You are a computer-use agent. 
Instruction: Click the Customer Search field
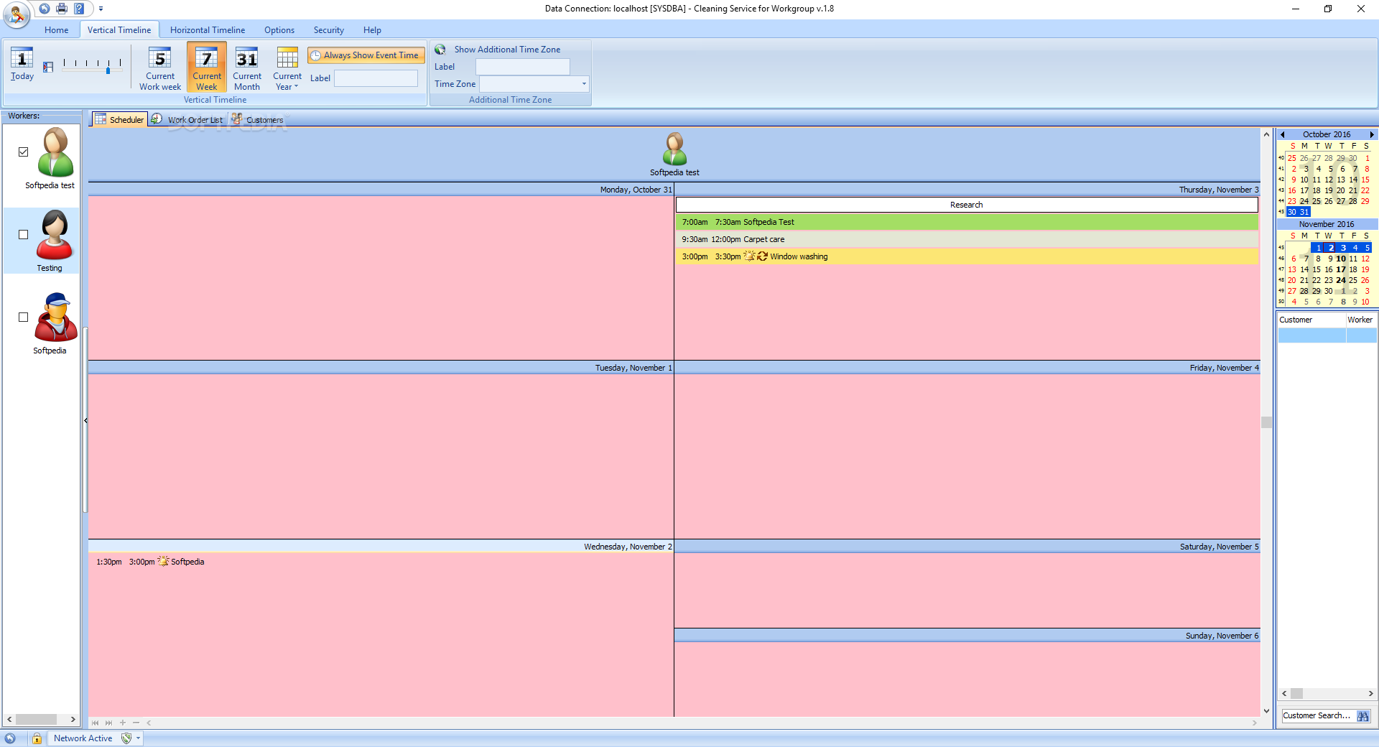tap(1317, 715)
